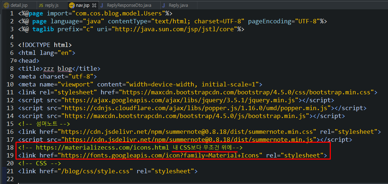Click the popper.min.js script URL
This screenshot has height=184, width=388.
click(196, 108)
